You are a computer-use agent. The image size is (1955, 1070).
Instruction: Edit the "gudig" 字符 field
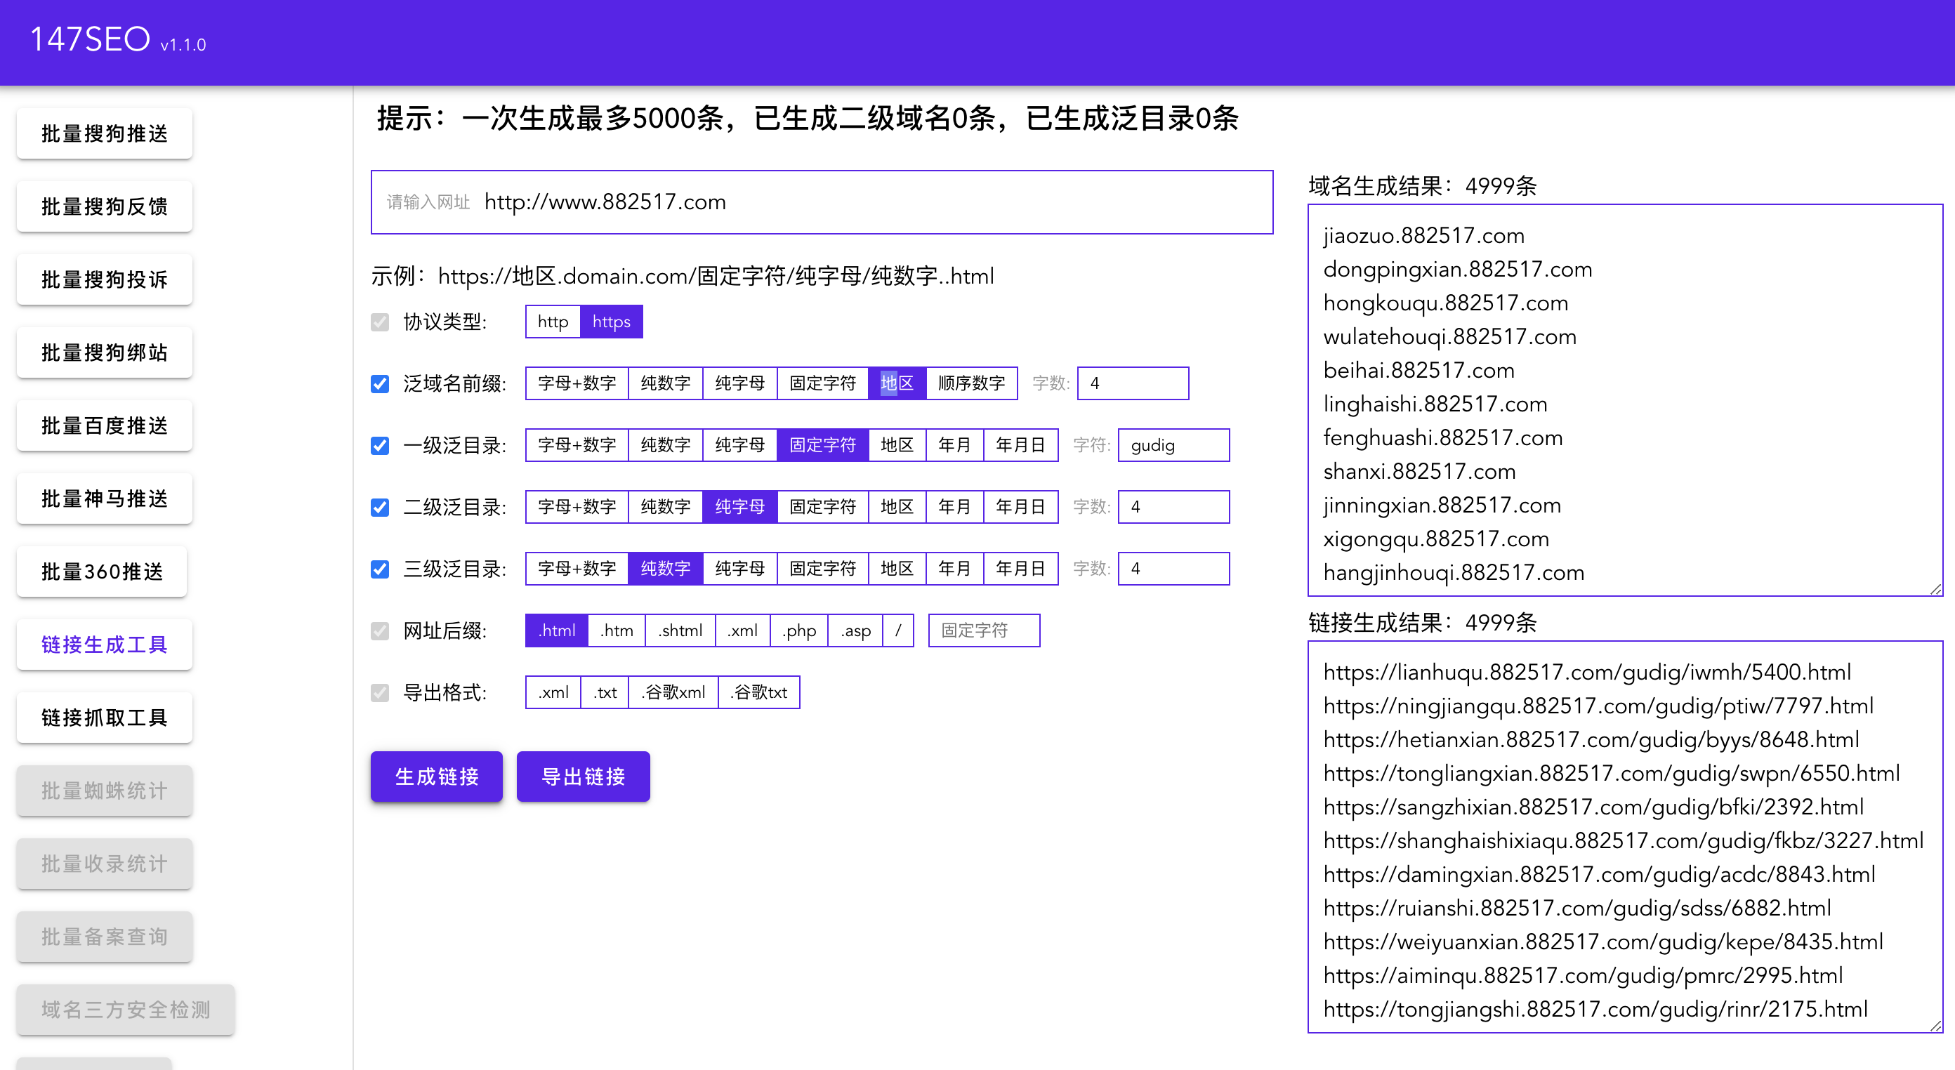(x=1173, y=444)
